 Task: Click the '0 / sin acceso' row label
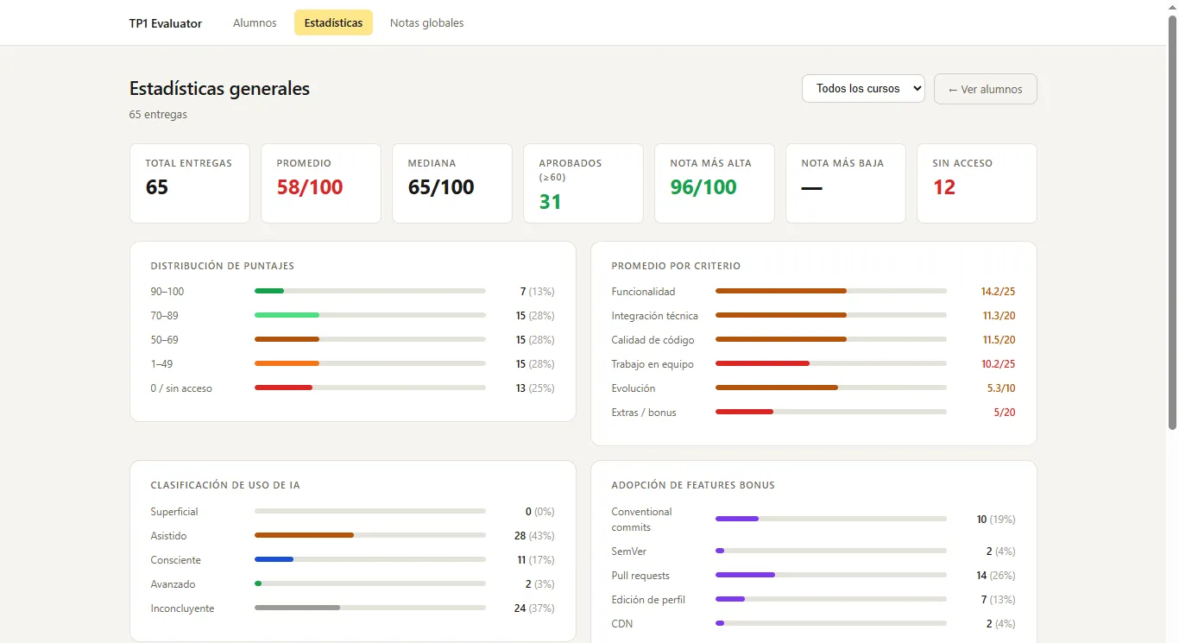coord(181,388)
